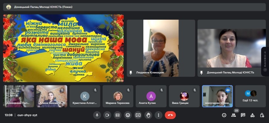Viewport: 269px width, 123px height.
Task: Click meeting code cun-zhyz-zyt
Action: tap(27, 115)
